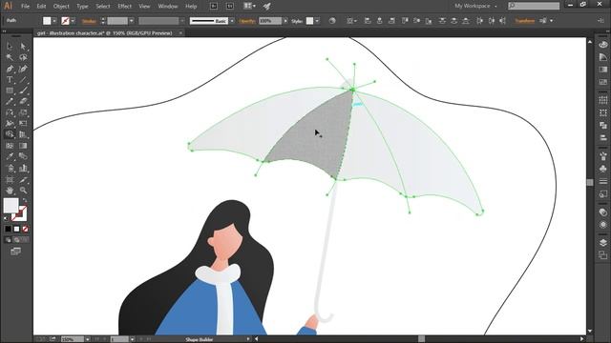The height and width of the screenshot is (343, 611).
Task: Select the Scale tool
Action: coord(23,112)
